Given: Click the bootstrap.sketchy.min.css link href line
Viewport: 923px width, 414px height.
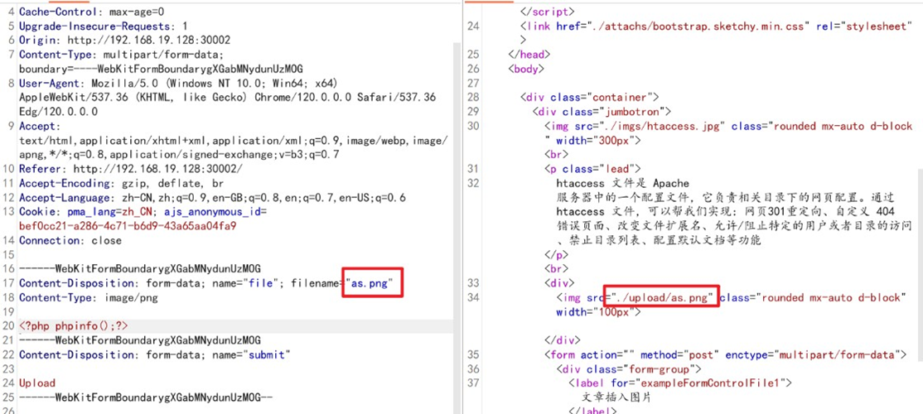Looking at the screenshot, I should pos(716,26).
